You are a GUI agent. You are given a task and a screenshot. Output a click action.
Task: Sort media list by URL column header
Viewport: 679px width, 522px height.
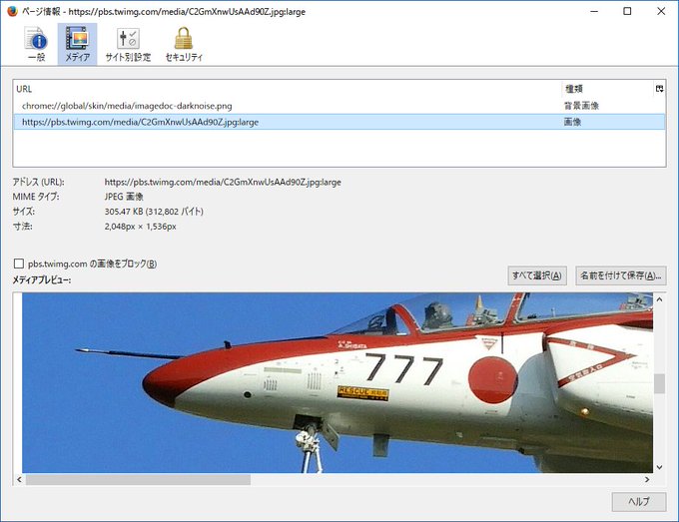[x=288, y=89]
